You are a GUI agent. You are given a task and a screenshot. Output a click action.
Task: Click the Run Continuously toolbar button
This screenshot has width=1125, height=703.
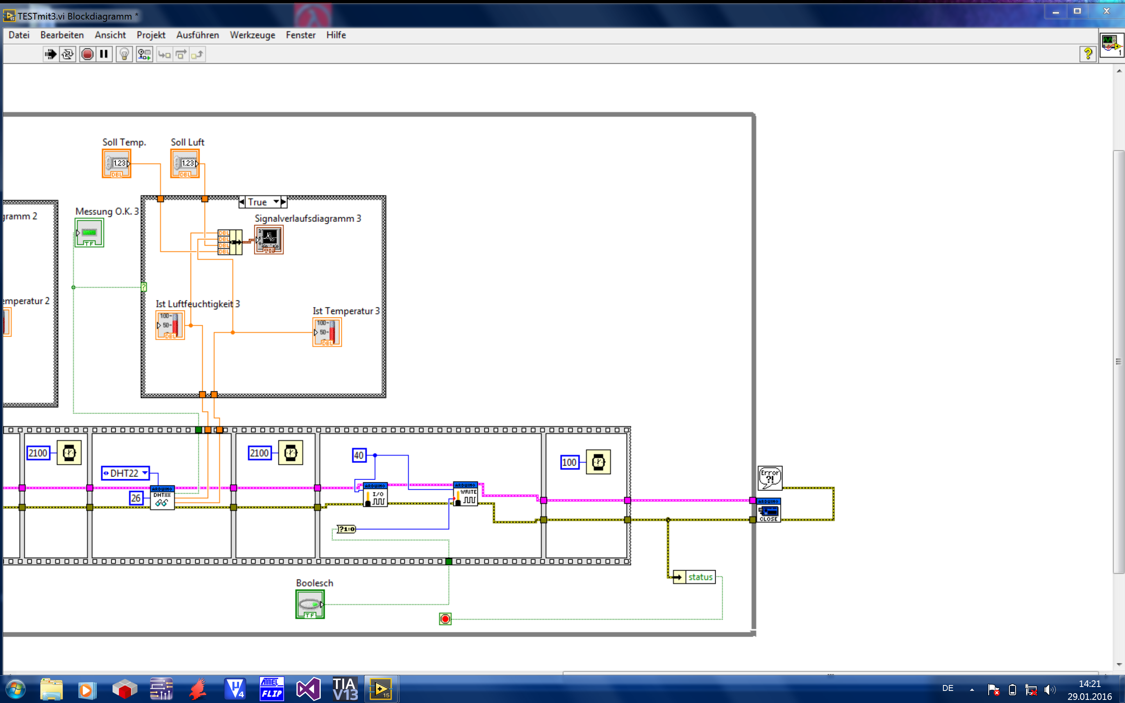coord(68,54)
